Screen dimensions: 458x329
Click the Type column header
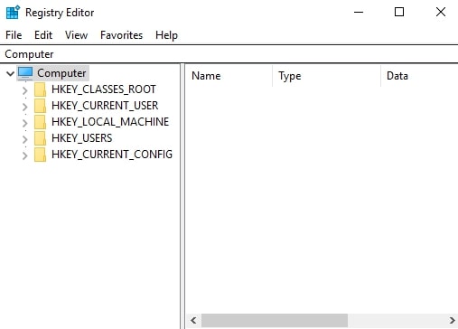pyautogui.click(x=326, y=76)
